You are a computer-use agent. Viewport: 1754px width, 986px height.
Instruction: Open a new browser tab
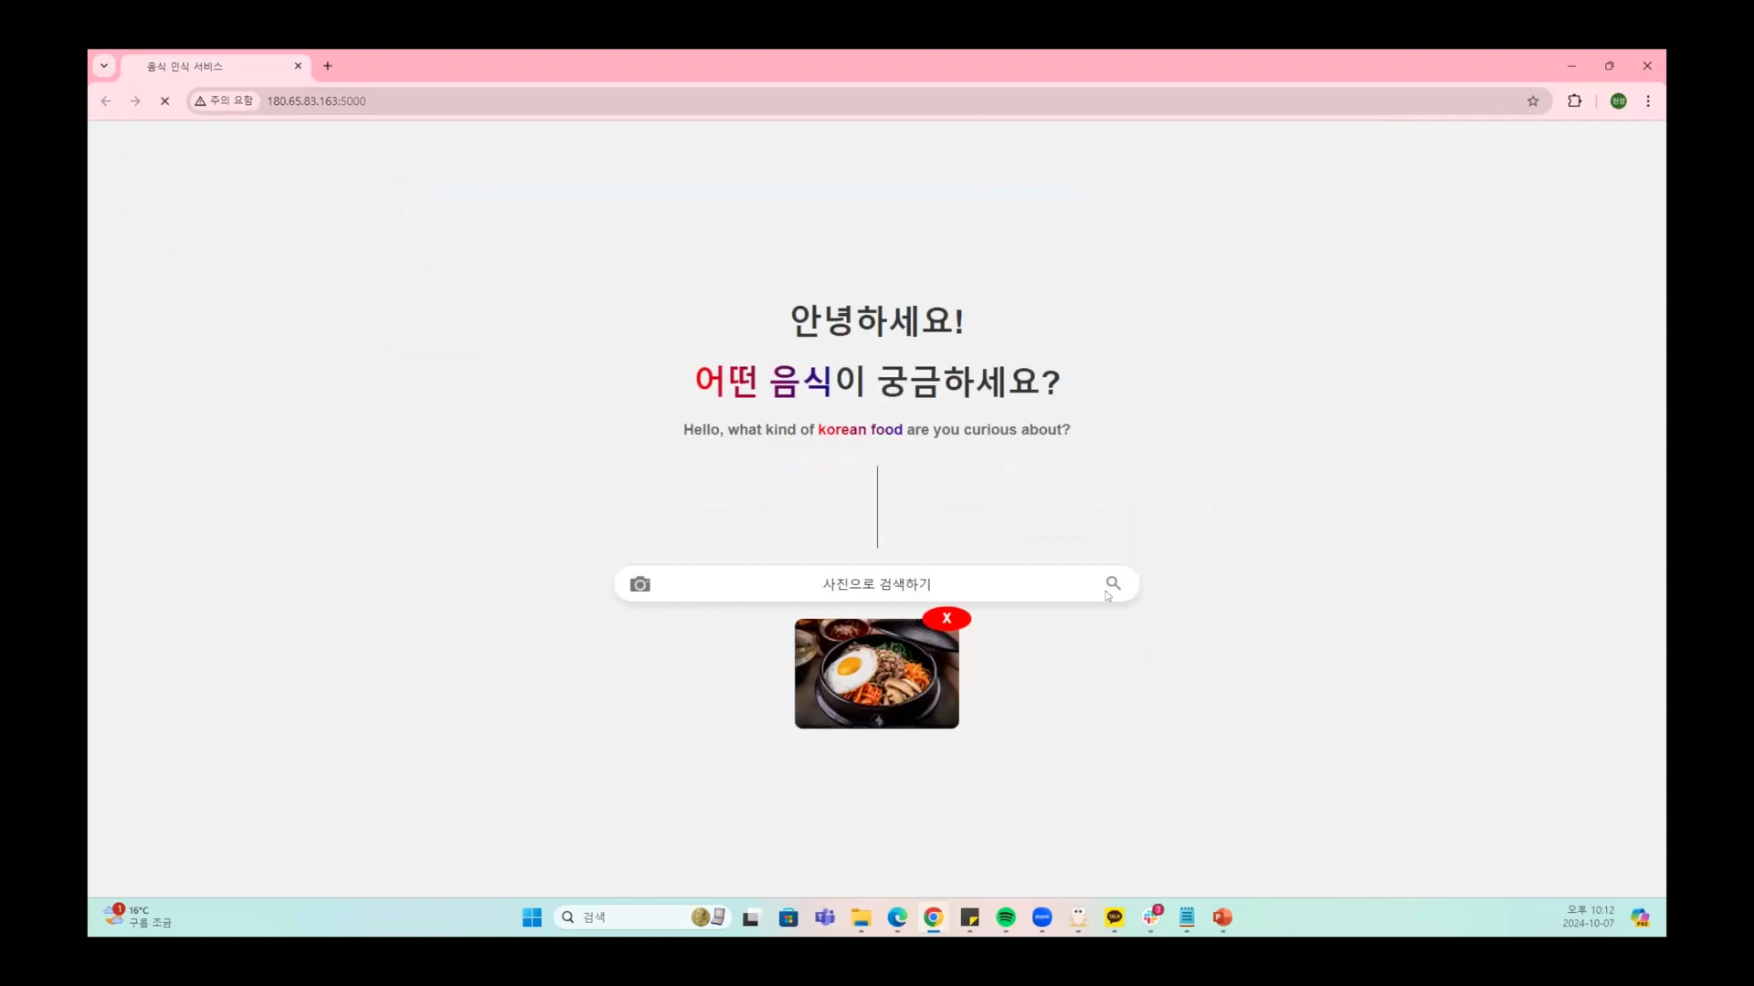[x=328, y=66]
